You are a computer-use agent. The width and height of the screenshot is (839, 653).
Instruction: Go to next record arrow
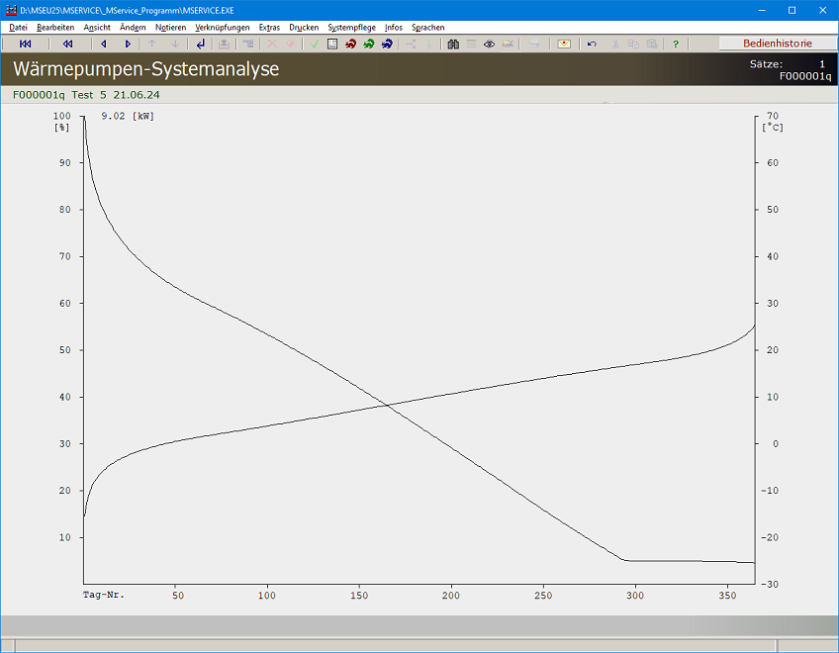(128, 44)
